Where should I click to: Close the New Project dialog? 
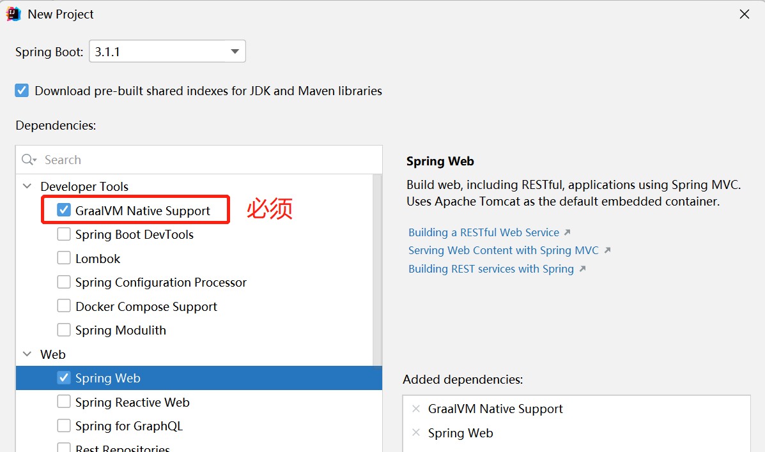744,14
